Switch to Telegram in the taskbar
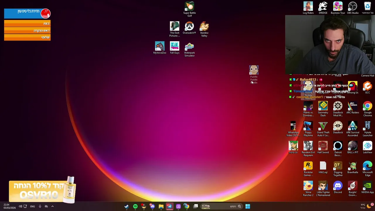 (169, 206)
